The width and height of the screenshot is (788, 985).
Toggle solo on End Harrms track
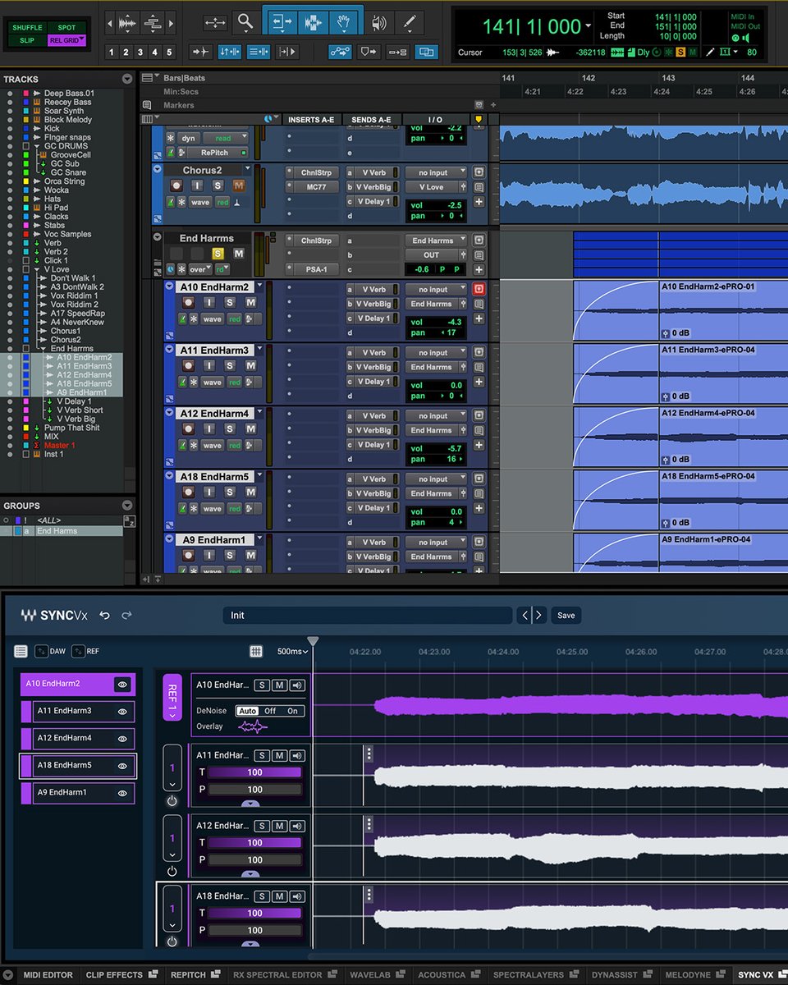pyautogui.click(x=218, y=254)
